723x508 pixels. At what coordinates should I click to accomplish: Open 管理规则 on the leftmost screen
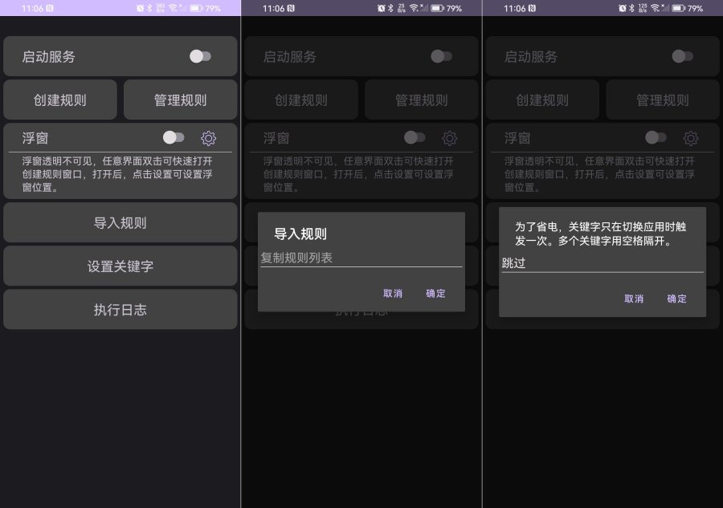tap(180, 100)
